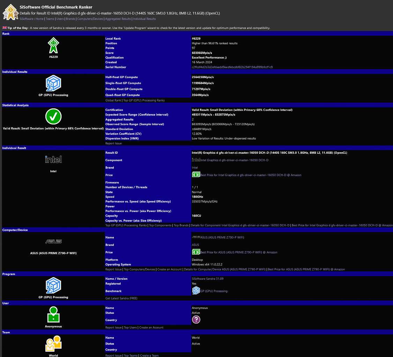Open Best Price for ASUS PRIME @ Amazon in Price row
The image size is (393, 357).
click(x=239, y=252)
